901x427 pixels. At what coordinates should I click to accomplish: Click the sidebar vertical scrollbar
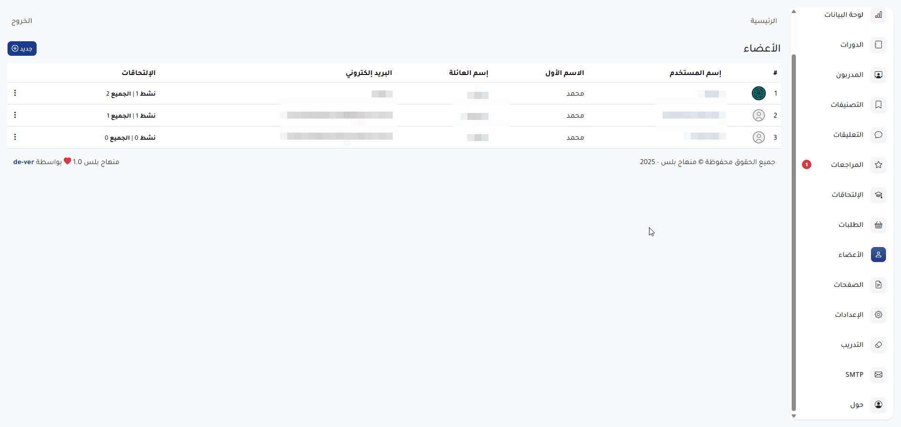point(794,234)
